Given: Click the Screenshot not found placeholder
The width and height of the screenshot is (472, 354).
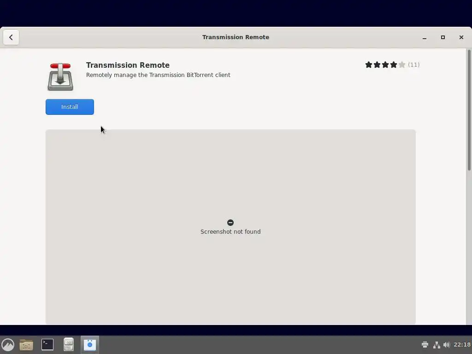Looking at the screenshot, I should tap(230, 227).
